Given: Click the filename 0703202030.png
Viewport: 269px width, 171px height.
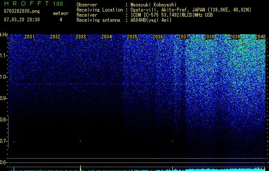Looking at the screenshot, I should click(x=22, y=11).
